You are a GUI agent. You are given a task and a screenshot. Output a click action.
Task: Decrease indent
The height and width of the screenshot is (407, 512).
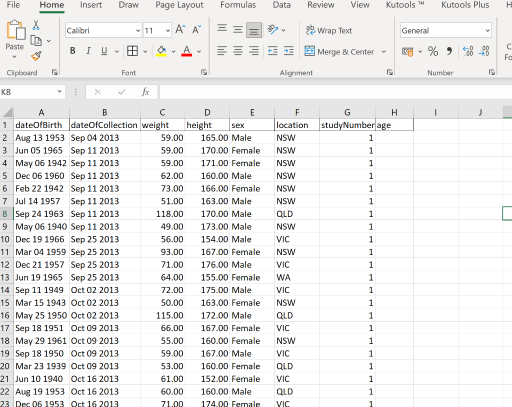(272, 51)
